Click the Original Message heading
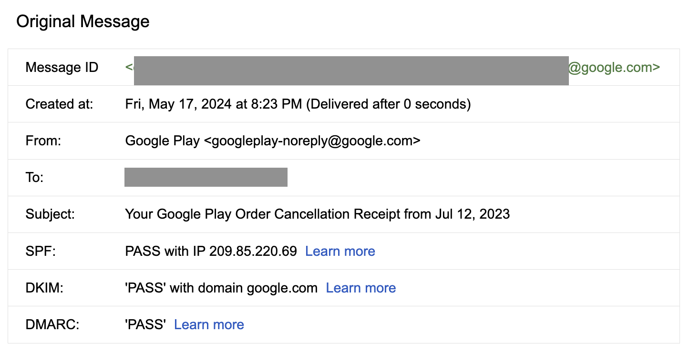 coord(83,21)
